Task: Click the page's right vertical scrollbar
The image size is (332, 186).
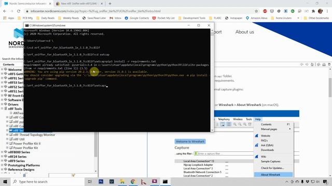Action: [x=330, y=87]
